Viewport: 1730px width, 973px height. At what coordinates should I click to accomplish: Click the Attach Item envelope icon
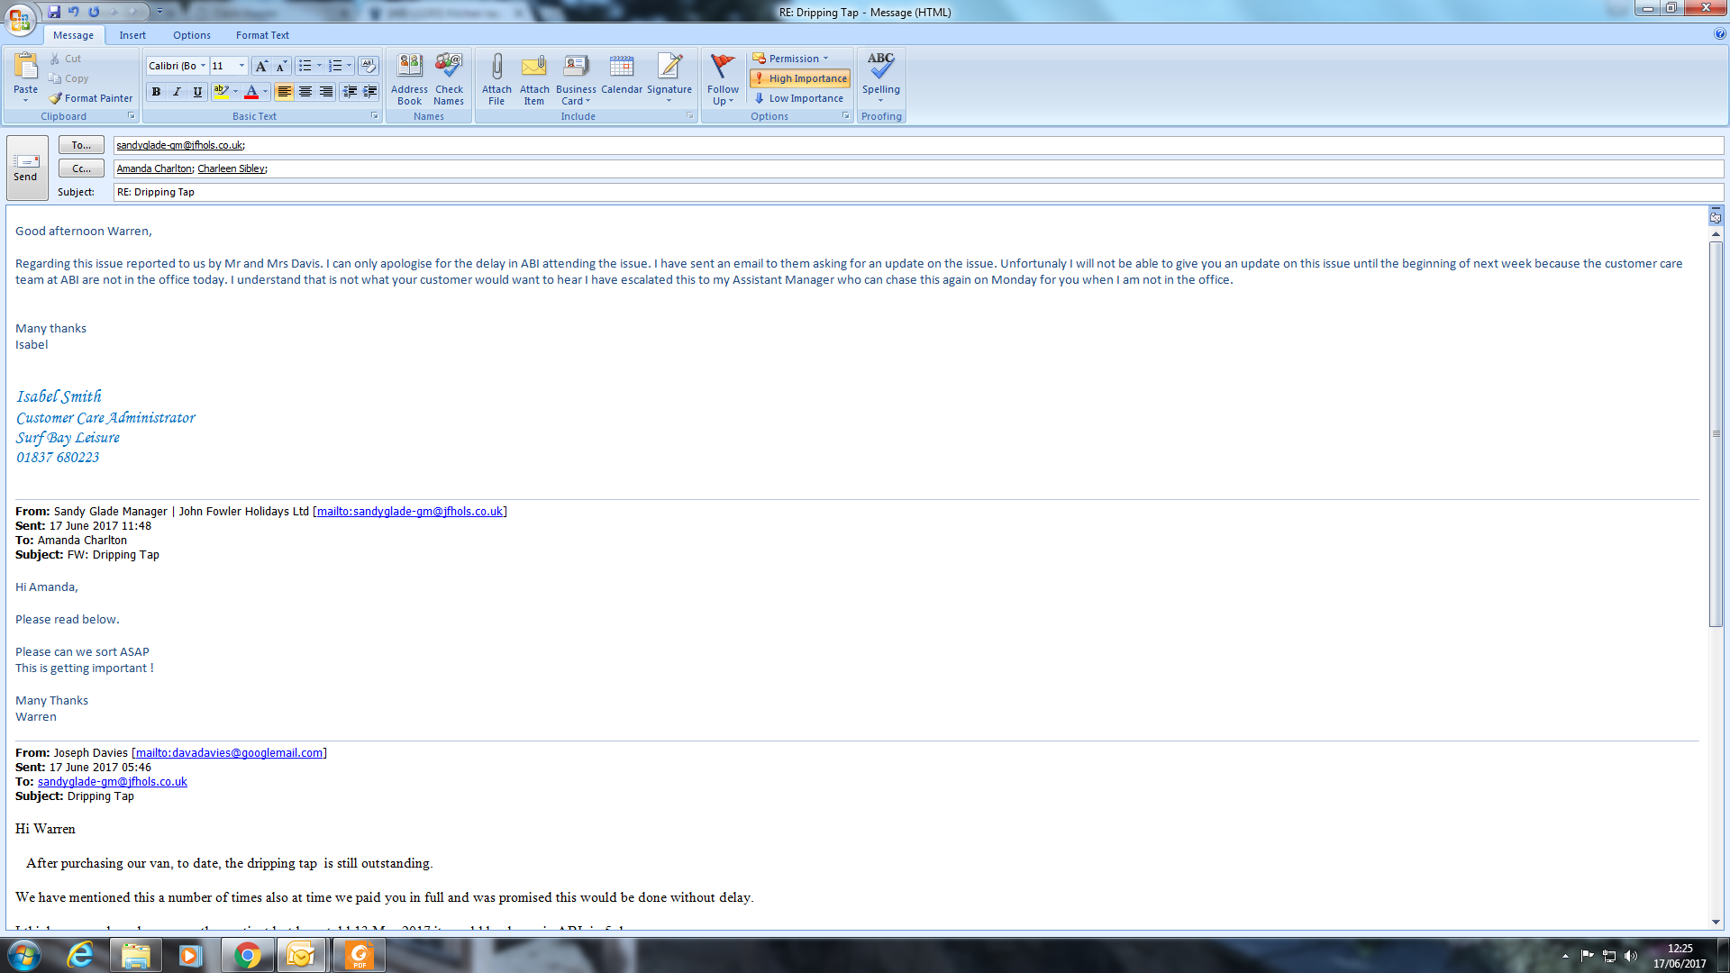[534, 68]
